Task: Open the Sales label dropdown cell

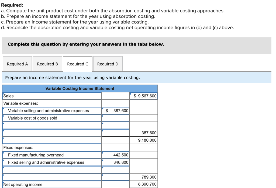Action: [x=51, y=96]
